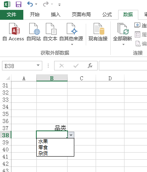Click inside the formula bar

(123, 66)
